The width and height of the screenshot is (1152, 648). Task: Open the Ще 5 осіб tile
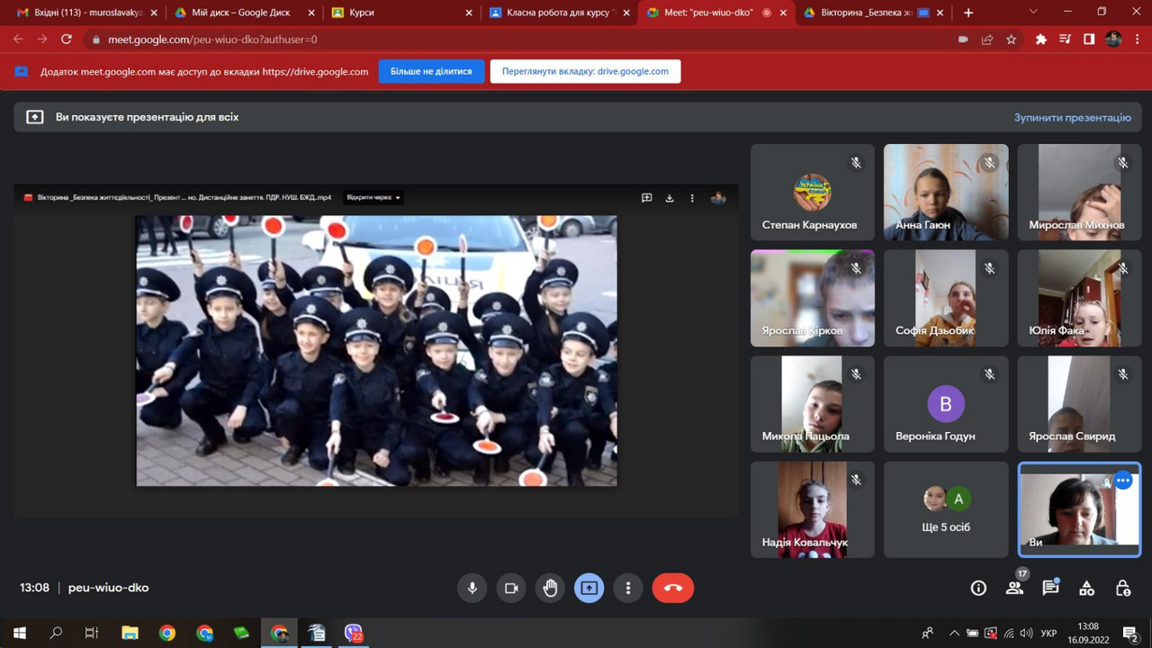coord(946,509)
